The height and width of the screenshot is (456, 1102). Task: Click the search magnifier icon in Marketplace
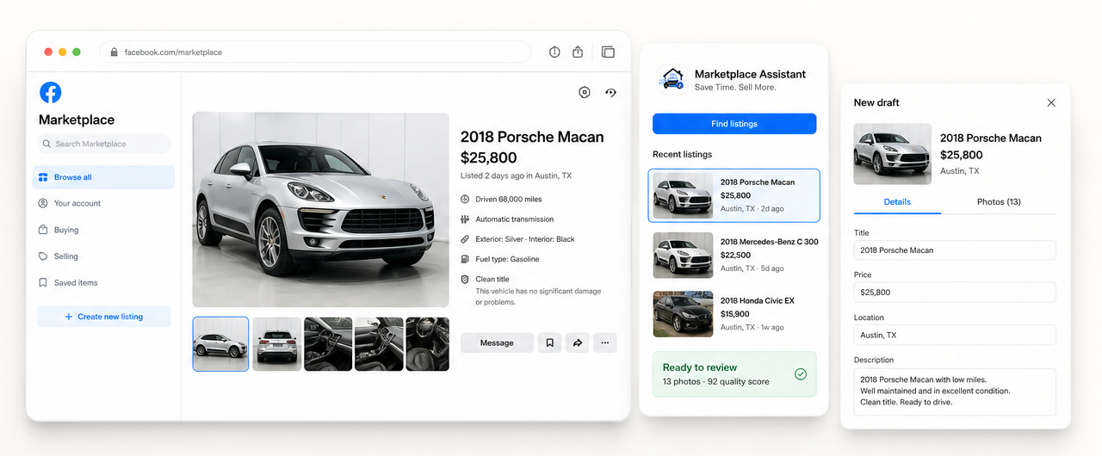pos(46,144)
